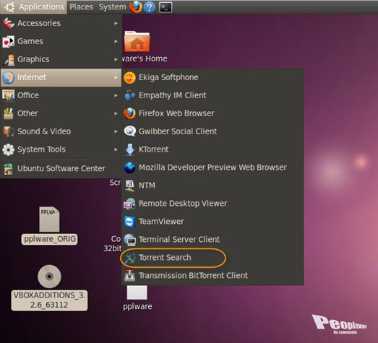Expand the Accessories submenu arrow
The height and width of the screenshot is (343, 378).
116,23
